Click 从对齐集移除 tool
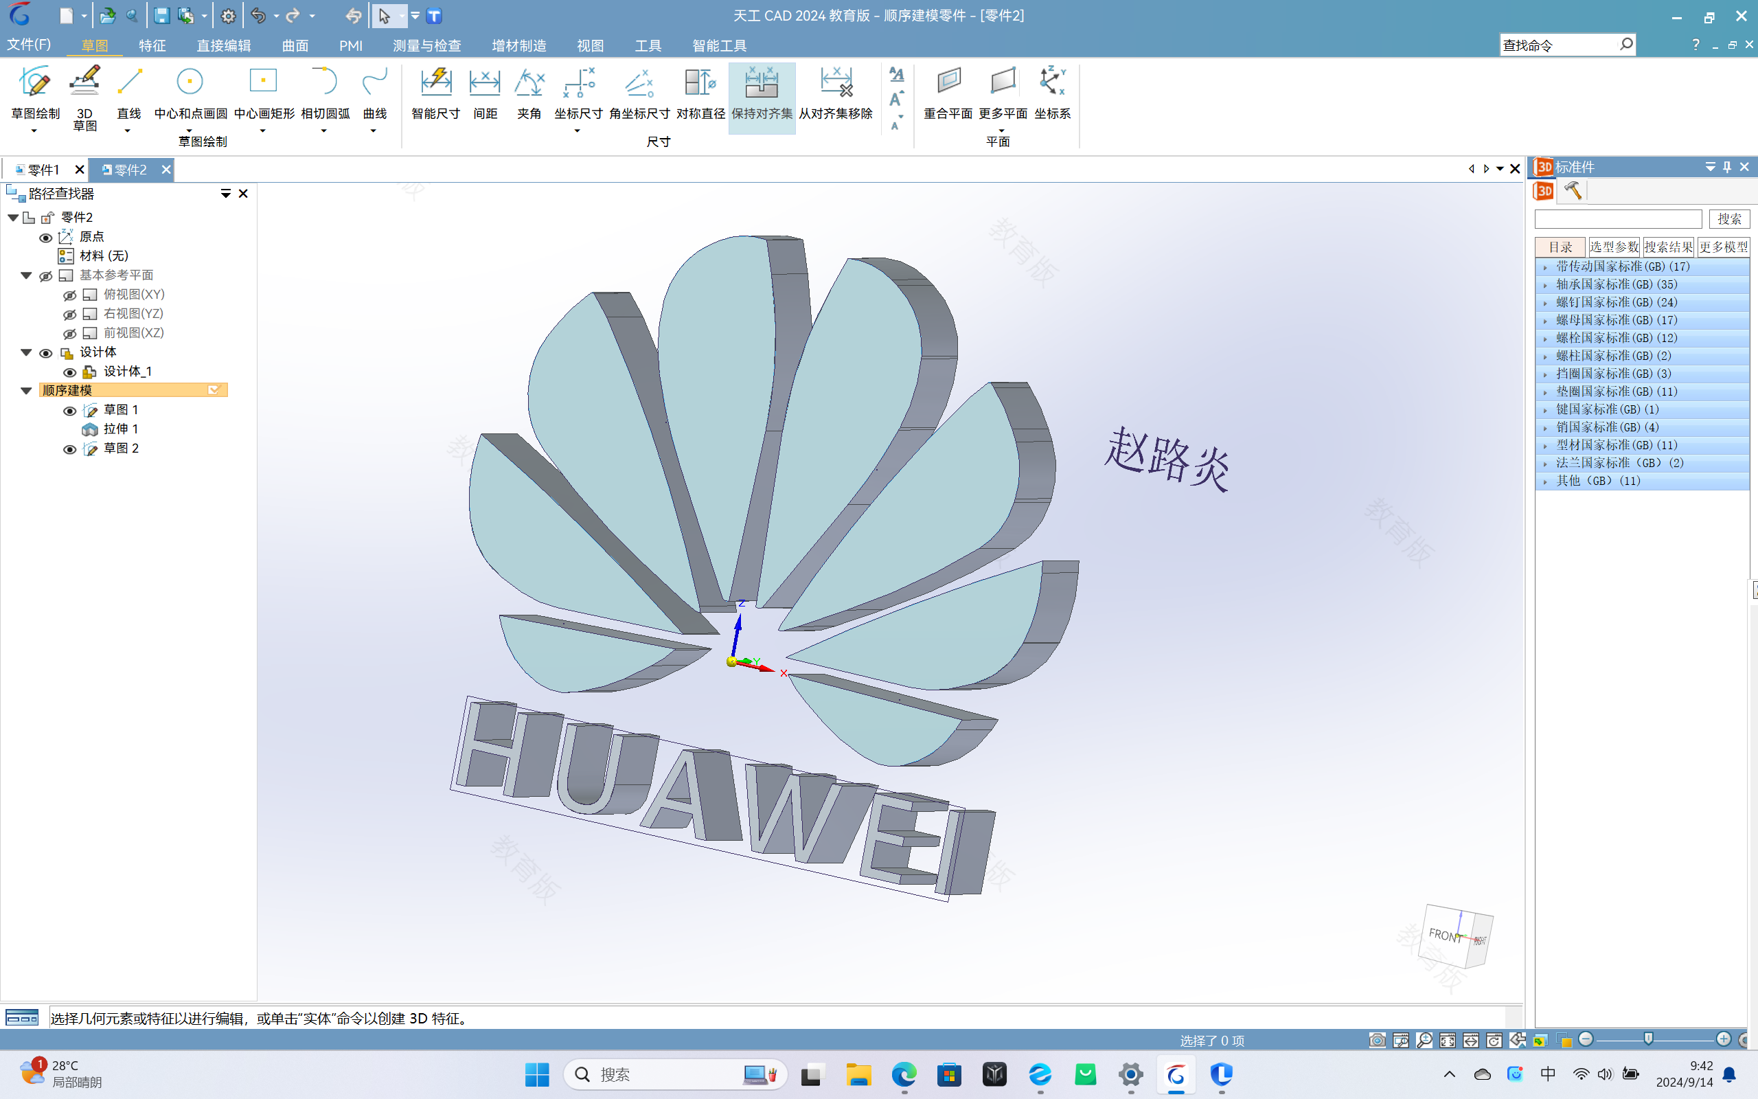 point(836,93)
